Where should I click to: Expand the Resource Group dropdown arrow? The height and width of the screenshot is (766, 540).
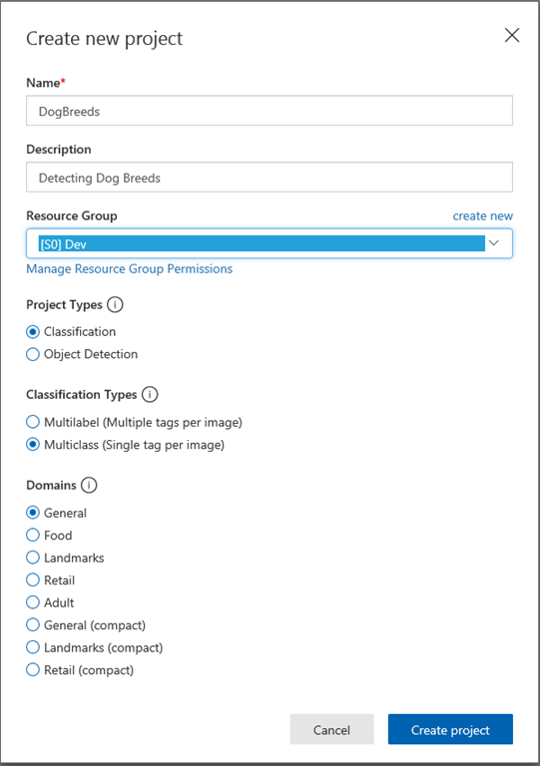493,242
